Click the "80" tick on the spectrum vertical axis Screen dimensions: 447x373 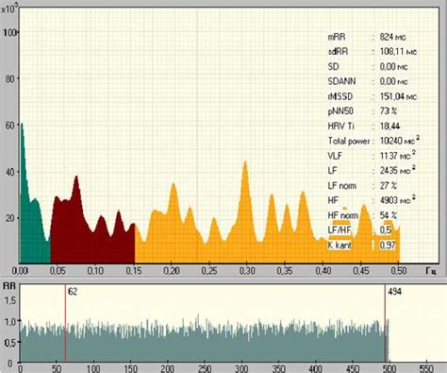coord(9,78)
